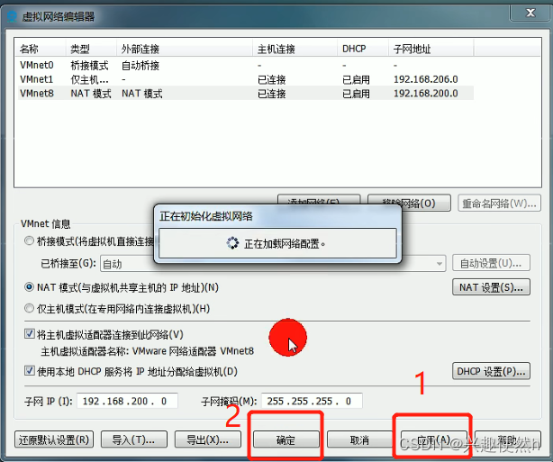The width and height of the screenshot is (553, 462).
Task: Click subnet address 192.168.206.0 cell
Action: point(426,79)
